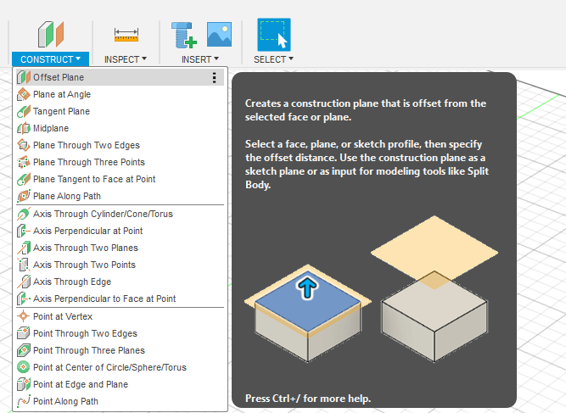The image size is (566, 413).
Task: Choose Offset Plane from the menu
Action: (x=59, y=77)
